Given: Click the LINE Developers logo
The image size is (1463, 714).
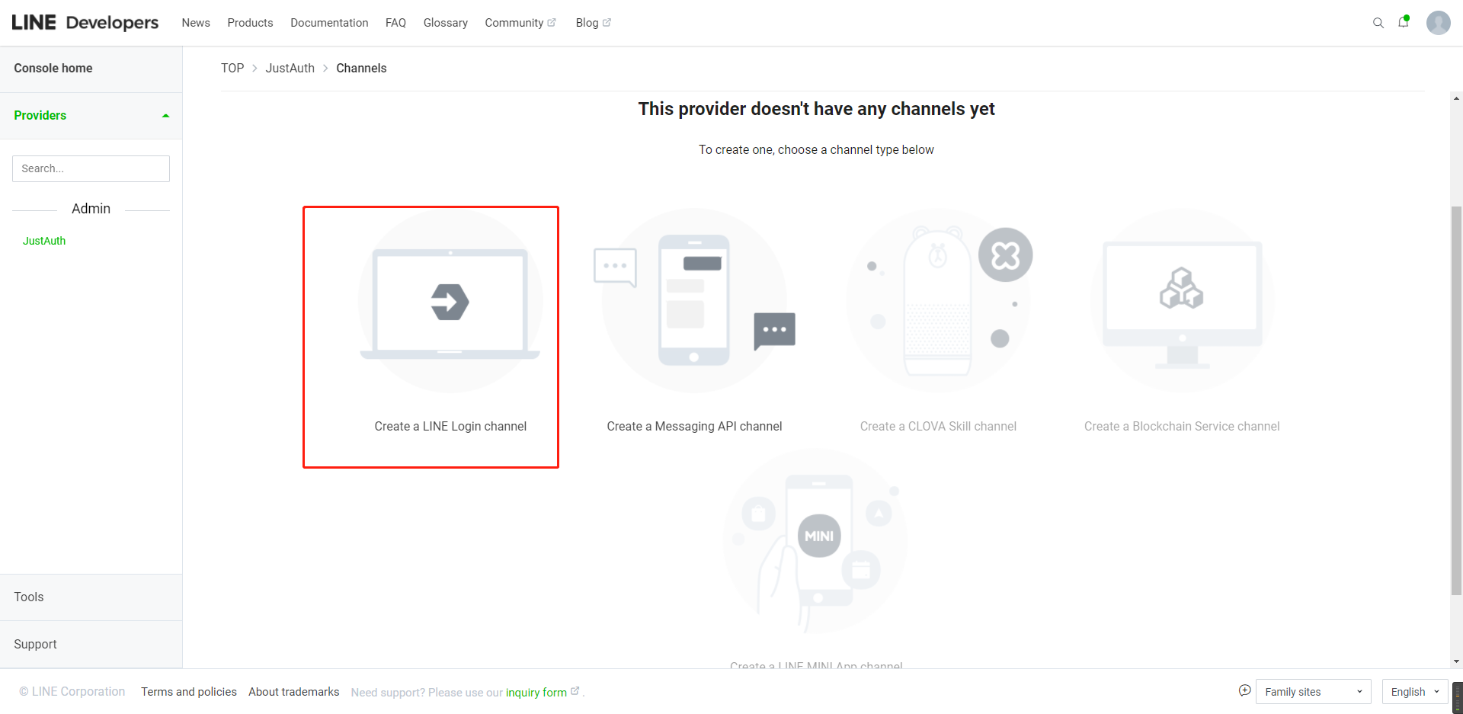Looking at the screenshot, I should coord(85,23).
